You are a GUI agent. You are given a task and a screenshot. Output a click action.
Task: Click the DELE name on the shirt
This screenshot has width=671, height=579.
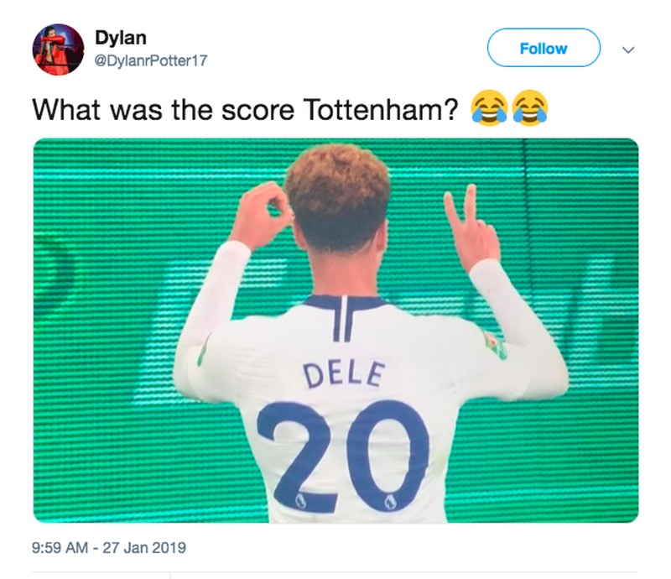coord(344,374)
